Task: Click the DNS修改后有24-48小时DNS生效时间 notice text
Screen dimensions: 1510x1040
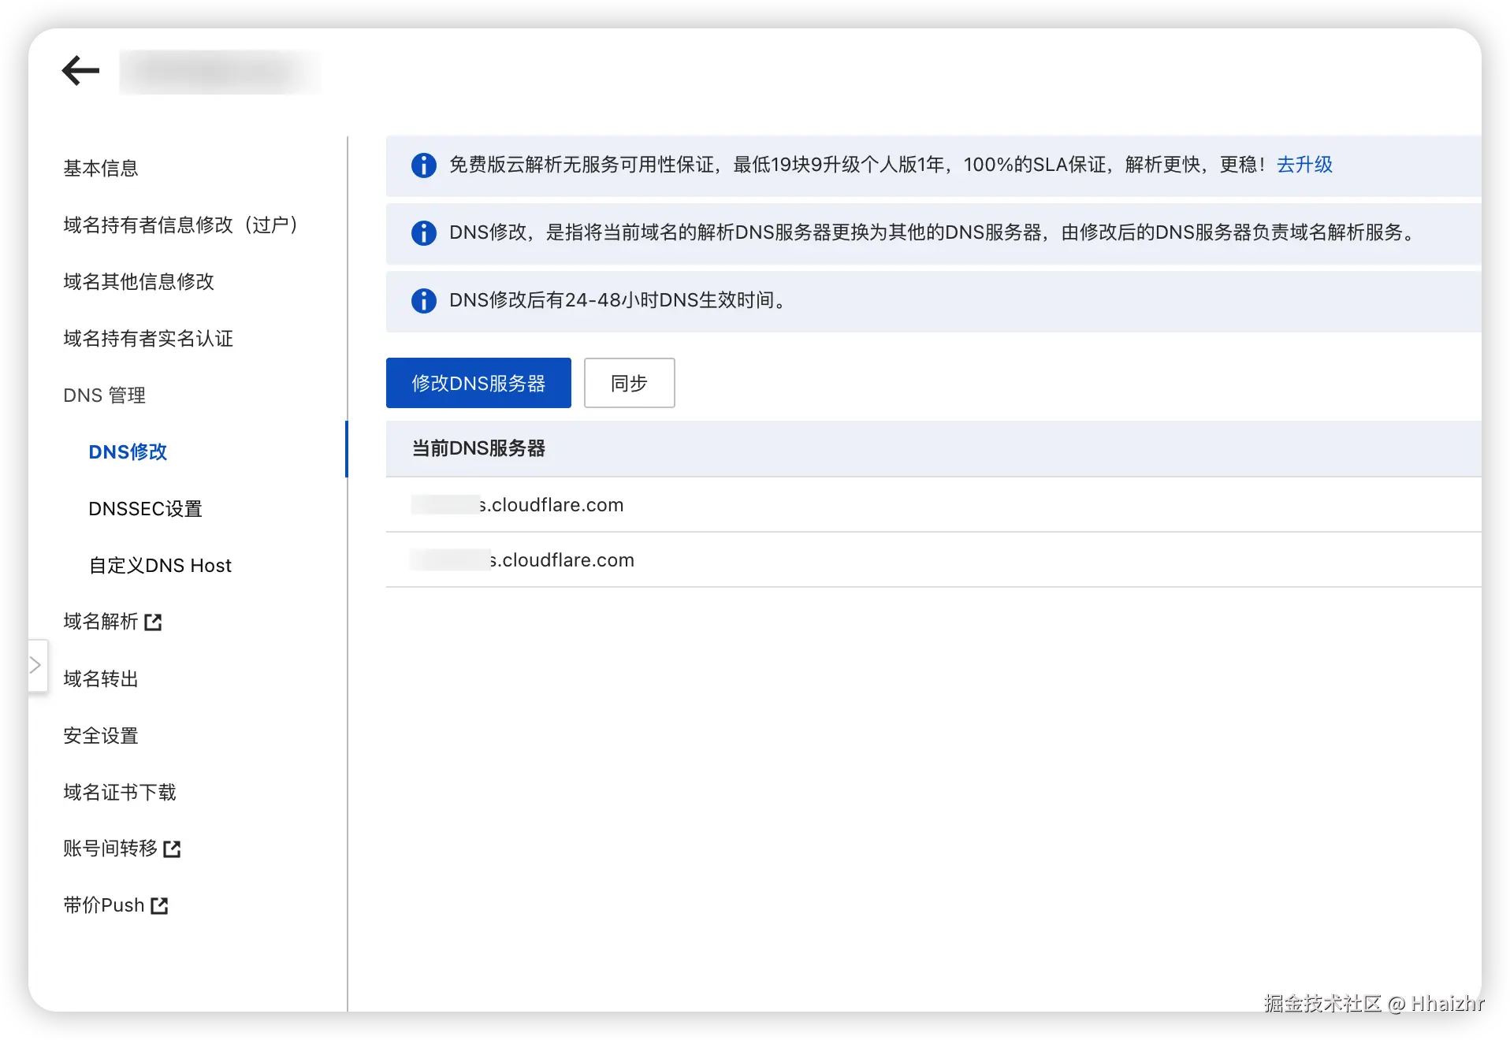Action: [x=619, y=300]
